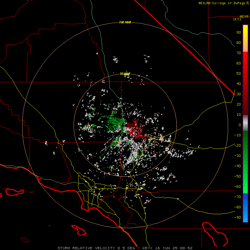Click the 80 value on the velocity scale
Screen dimensions: 250x250
point(239,43)
